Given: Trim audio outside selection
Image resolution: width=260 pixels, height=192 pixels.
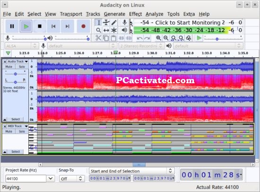Looking at the screenshot, I should [x=121, y=38].
